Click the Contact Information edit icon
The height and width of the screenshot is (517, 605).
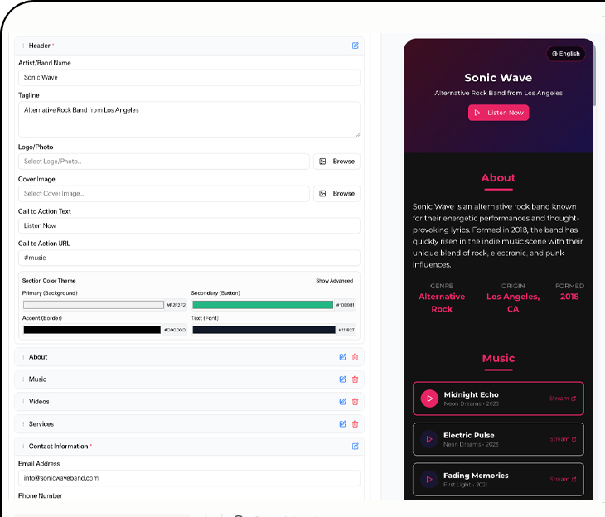click(356, 447)
